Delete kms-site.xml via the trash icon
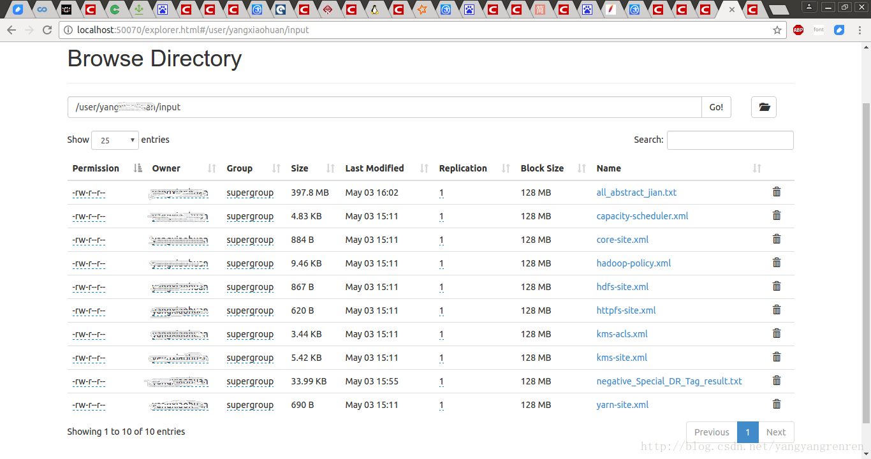This screenshot has width=871, height=459. pyautogui.click(x=777, y=357)
